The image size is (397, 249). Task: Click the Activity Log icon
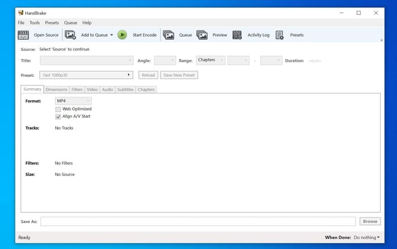click(x=237, y=35)
